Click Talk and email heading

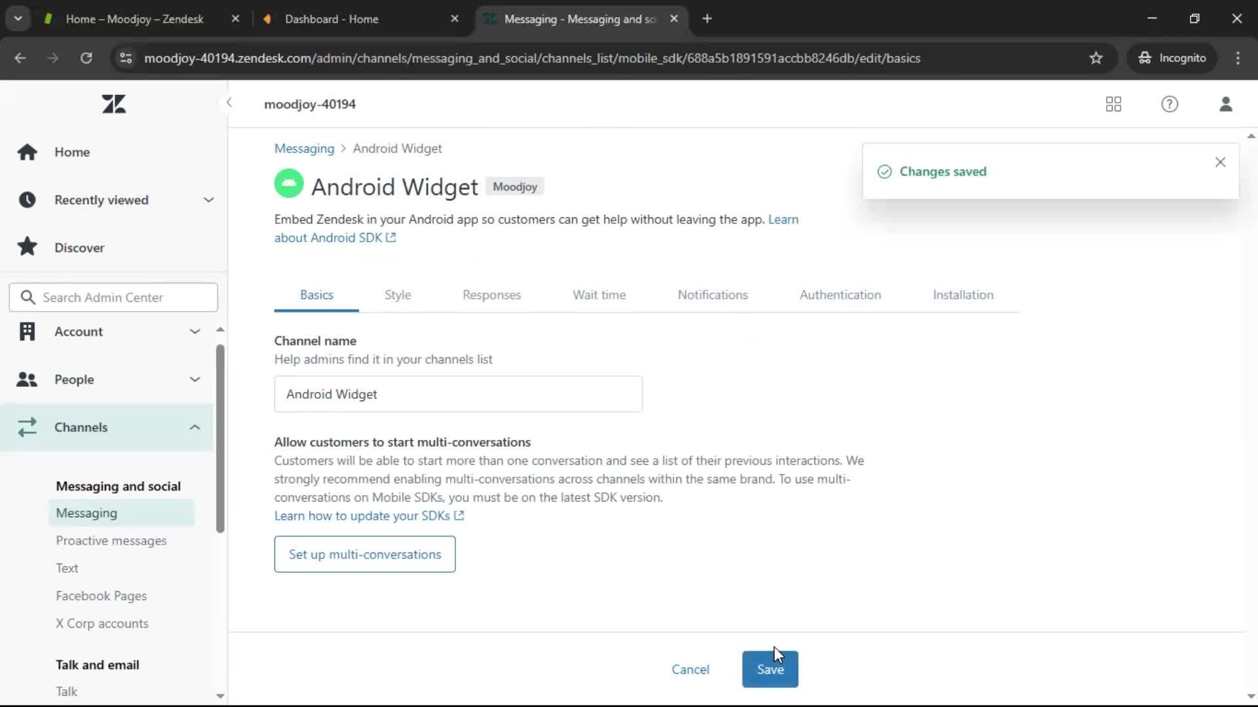coord(98,664)
